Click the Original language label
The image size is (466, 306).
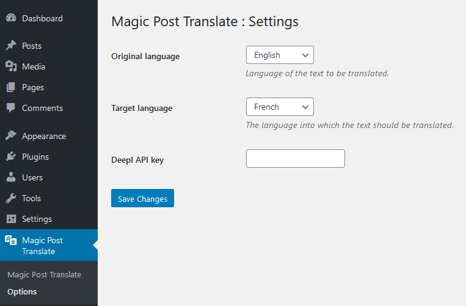(145, 56)
